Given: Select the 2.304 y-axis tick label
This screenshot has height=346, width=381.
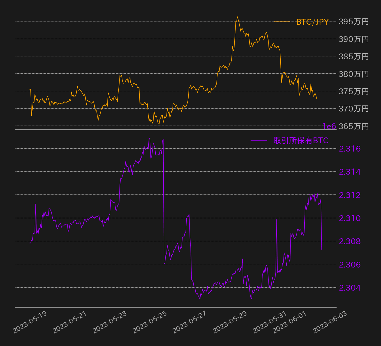Looking at the screenshot, I should [350, 288].
